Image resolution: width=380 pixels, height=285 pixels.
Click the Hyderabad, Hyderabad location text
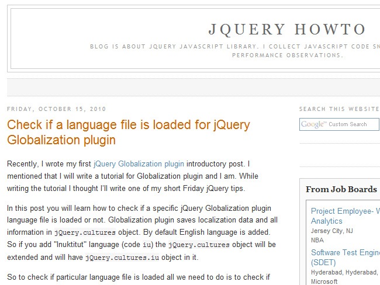(x=344, y=272)
